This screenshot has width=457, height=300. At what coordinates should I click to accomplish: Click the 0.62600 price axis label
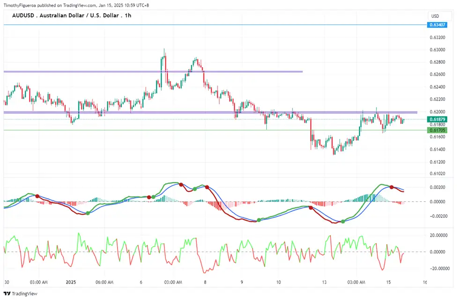[437, 74]
